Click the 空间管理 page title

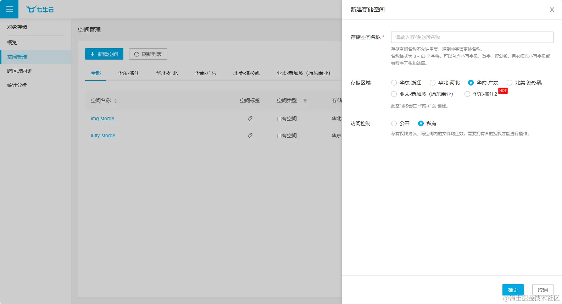point(89,30)
